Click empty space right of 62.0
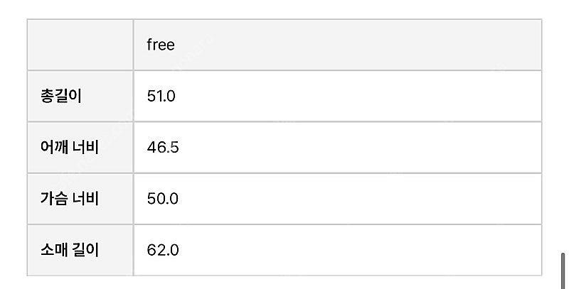569x289 pixels. click(356, 249)
